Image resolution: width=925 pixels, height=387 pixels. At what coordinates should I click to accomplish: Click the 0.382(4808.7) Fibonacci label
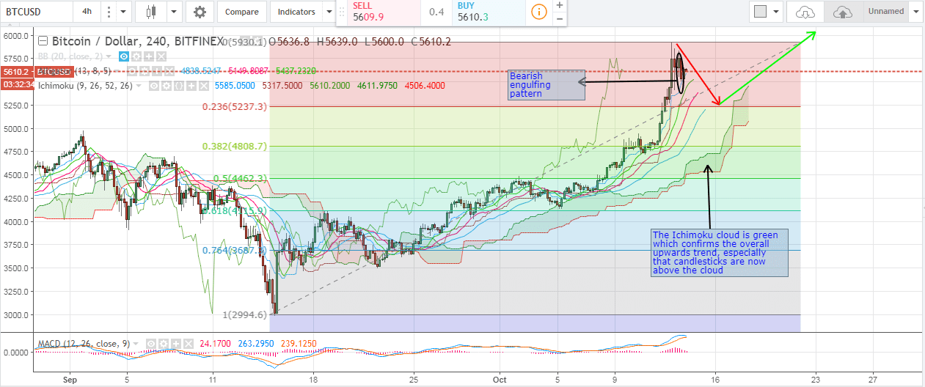pos(235,147)
